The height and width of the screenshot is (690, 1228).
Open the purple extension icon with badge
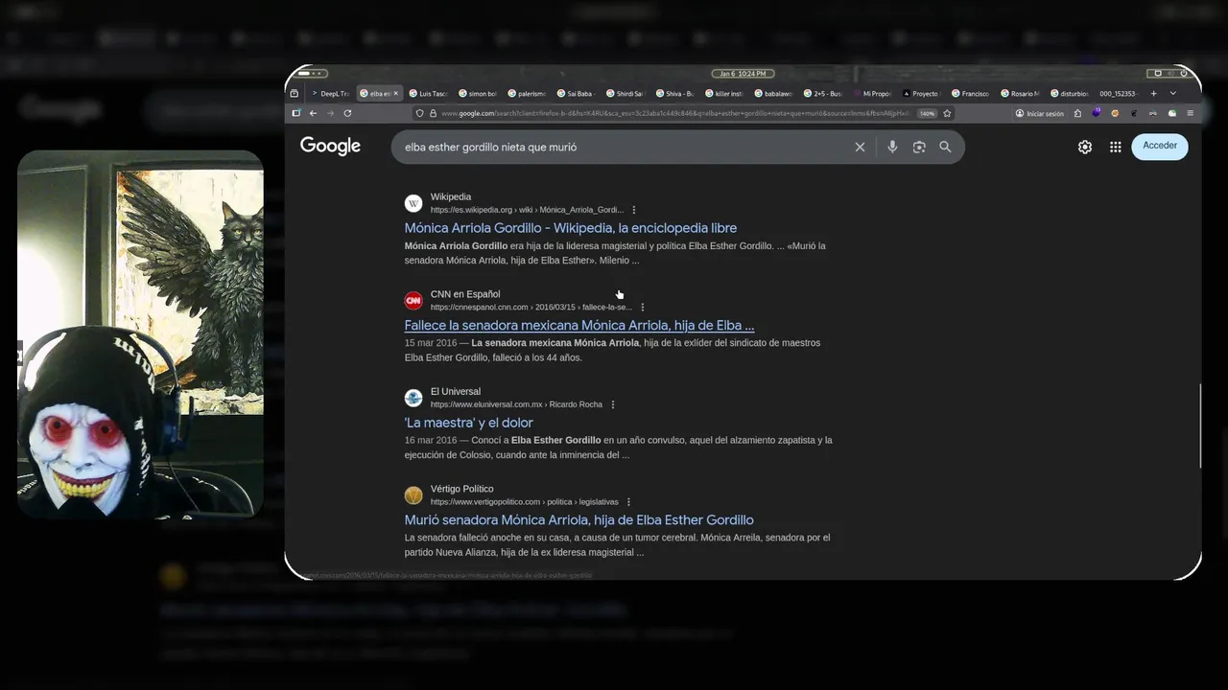(1097, 112)
